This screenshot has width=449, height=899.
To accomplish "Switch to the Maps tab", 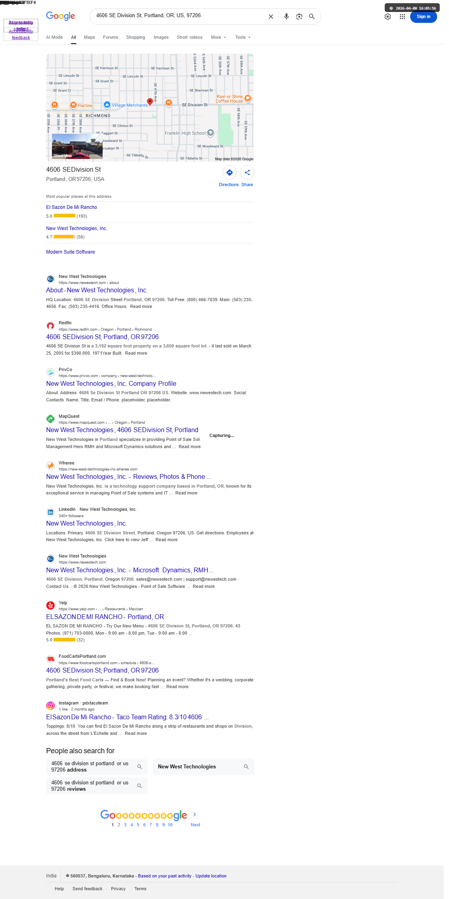I will coord(89,37).
